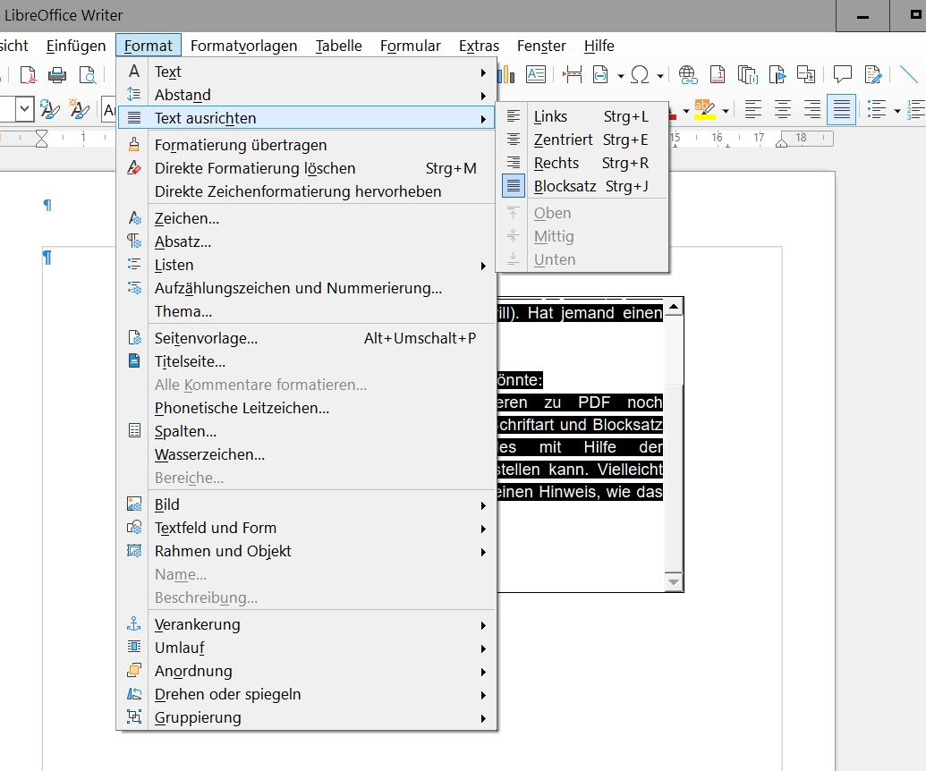Insert bookmark icon in toolbar
Viewport: 926px width, 771px height.
pyautogui.click(x=777, y=74)
